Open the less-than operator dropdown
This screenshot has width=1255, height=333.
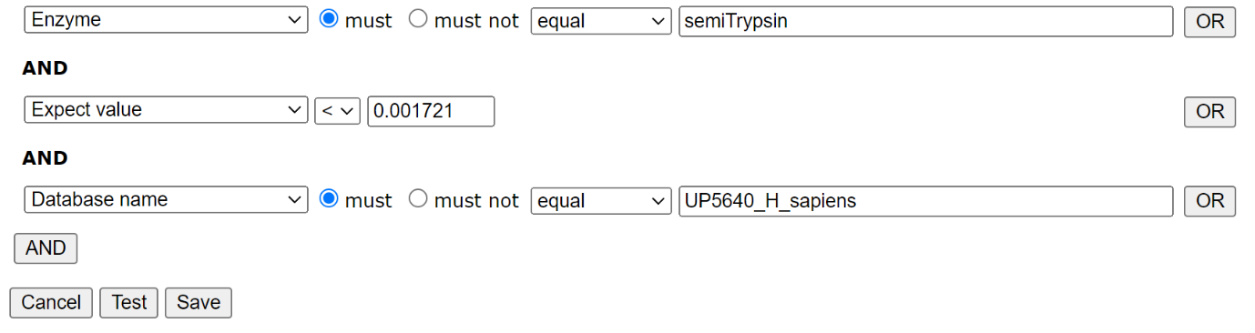pos(337,111)
